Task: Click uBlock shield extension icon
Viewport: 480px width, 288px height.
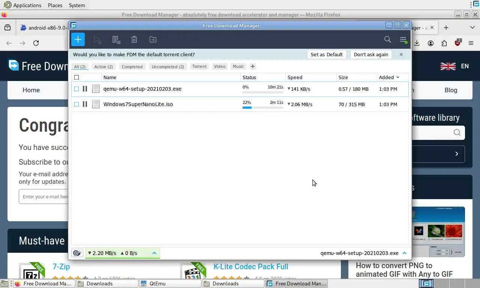Action: click(x=457, y=43)
